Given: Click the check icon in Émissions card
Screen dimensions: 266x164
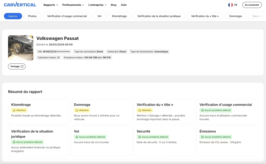Looking at the screenshot, I should [202, 137].
